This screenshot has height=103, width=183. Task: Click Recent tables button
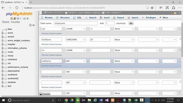[x=6, y=22]
